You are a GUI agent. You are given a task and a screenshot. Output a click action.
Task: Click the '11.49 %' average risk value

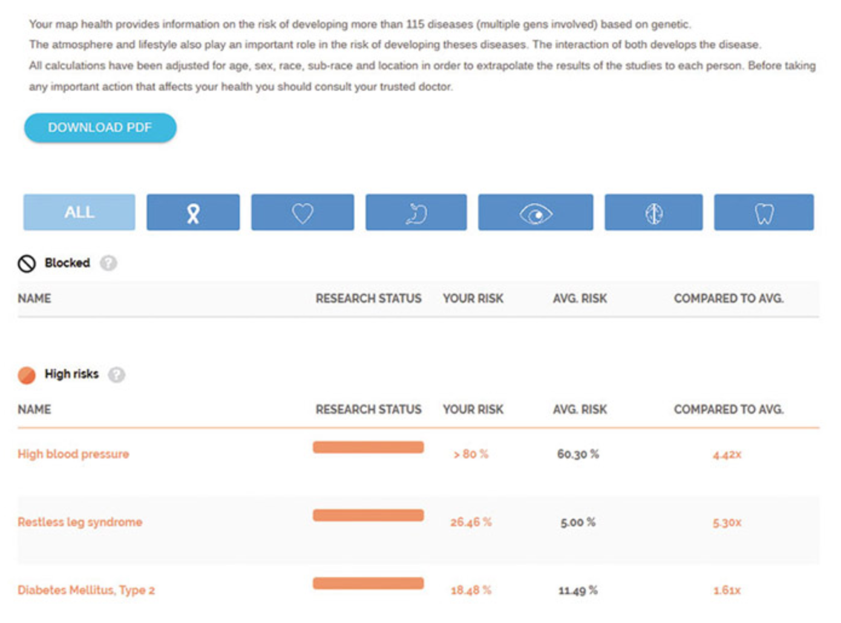click(578, 590)
